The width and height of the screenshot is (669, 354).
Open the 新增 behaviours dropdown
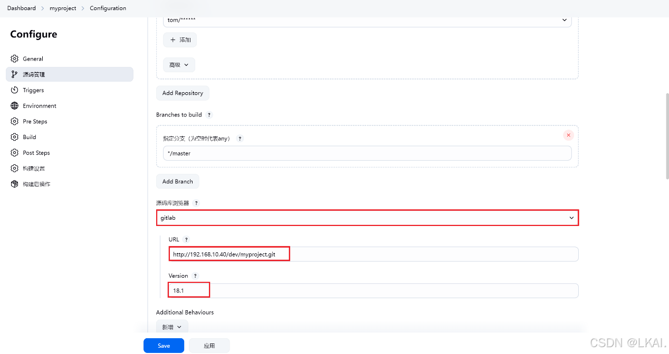(x=172, y=327)
